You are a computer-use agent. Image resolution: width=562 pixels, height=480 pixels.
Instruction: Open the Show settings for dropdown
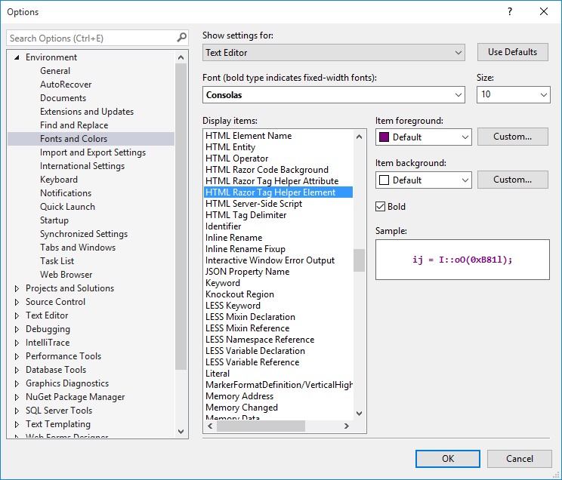pos(334,53)
